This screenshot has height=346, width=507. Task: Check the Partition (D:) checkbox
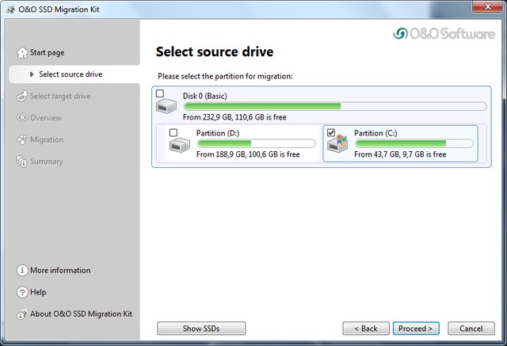pos(173,132)
